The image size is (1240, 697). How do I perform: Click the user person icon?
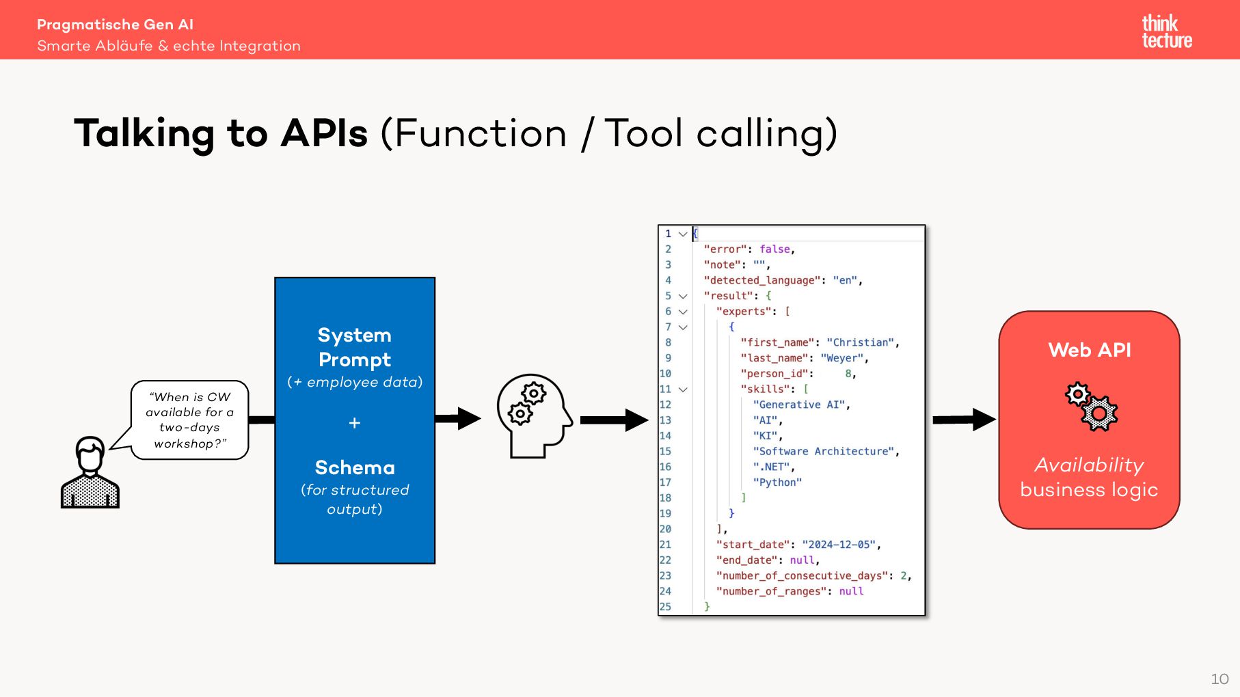90,472
